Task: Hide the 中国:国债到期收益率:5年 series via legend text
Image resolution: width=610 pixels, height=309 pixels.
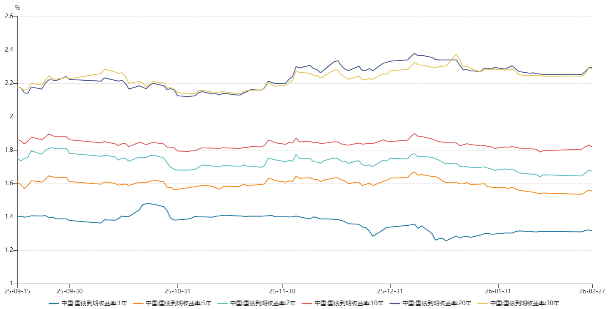Action: click(178, 303)
